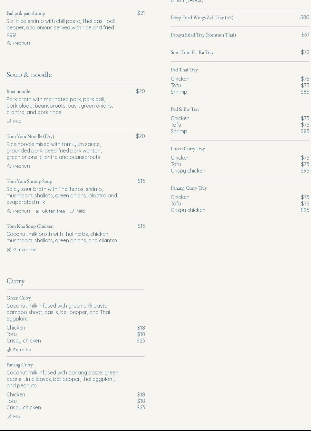
Task: Click the gluten free icon under Tom Kha Soup Chicken
Action: [9, 249]
